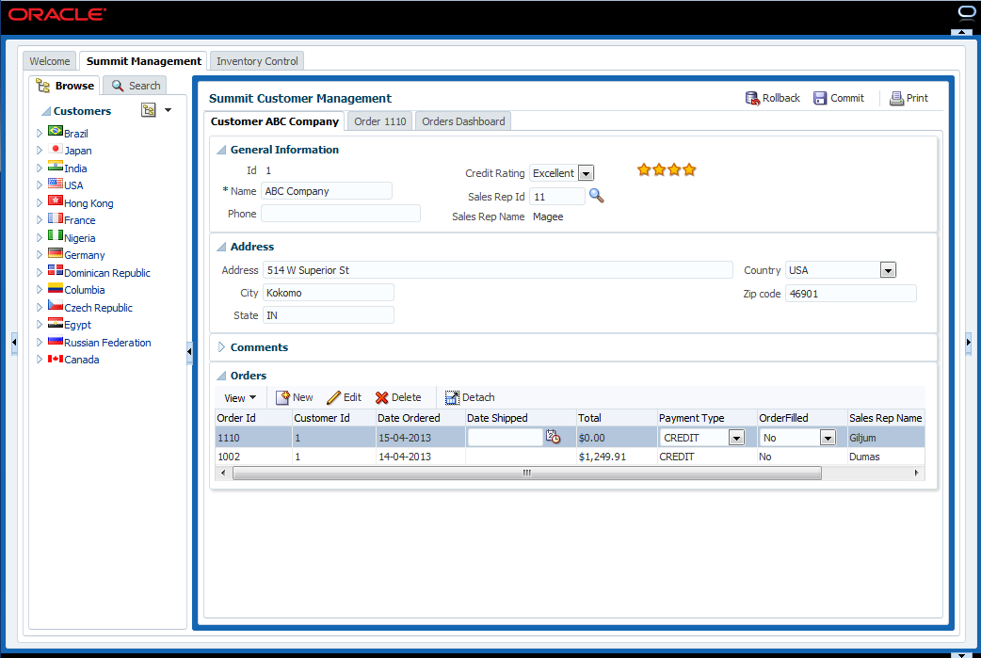The image size is (981, 658).
Task: Click the top-right header icon
Action: [966, 12]
